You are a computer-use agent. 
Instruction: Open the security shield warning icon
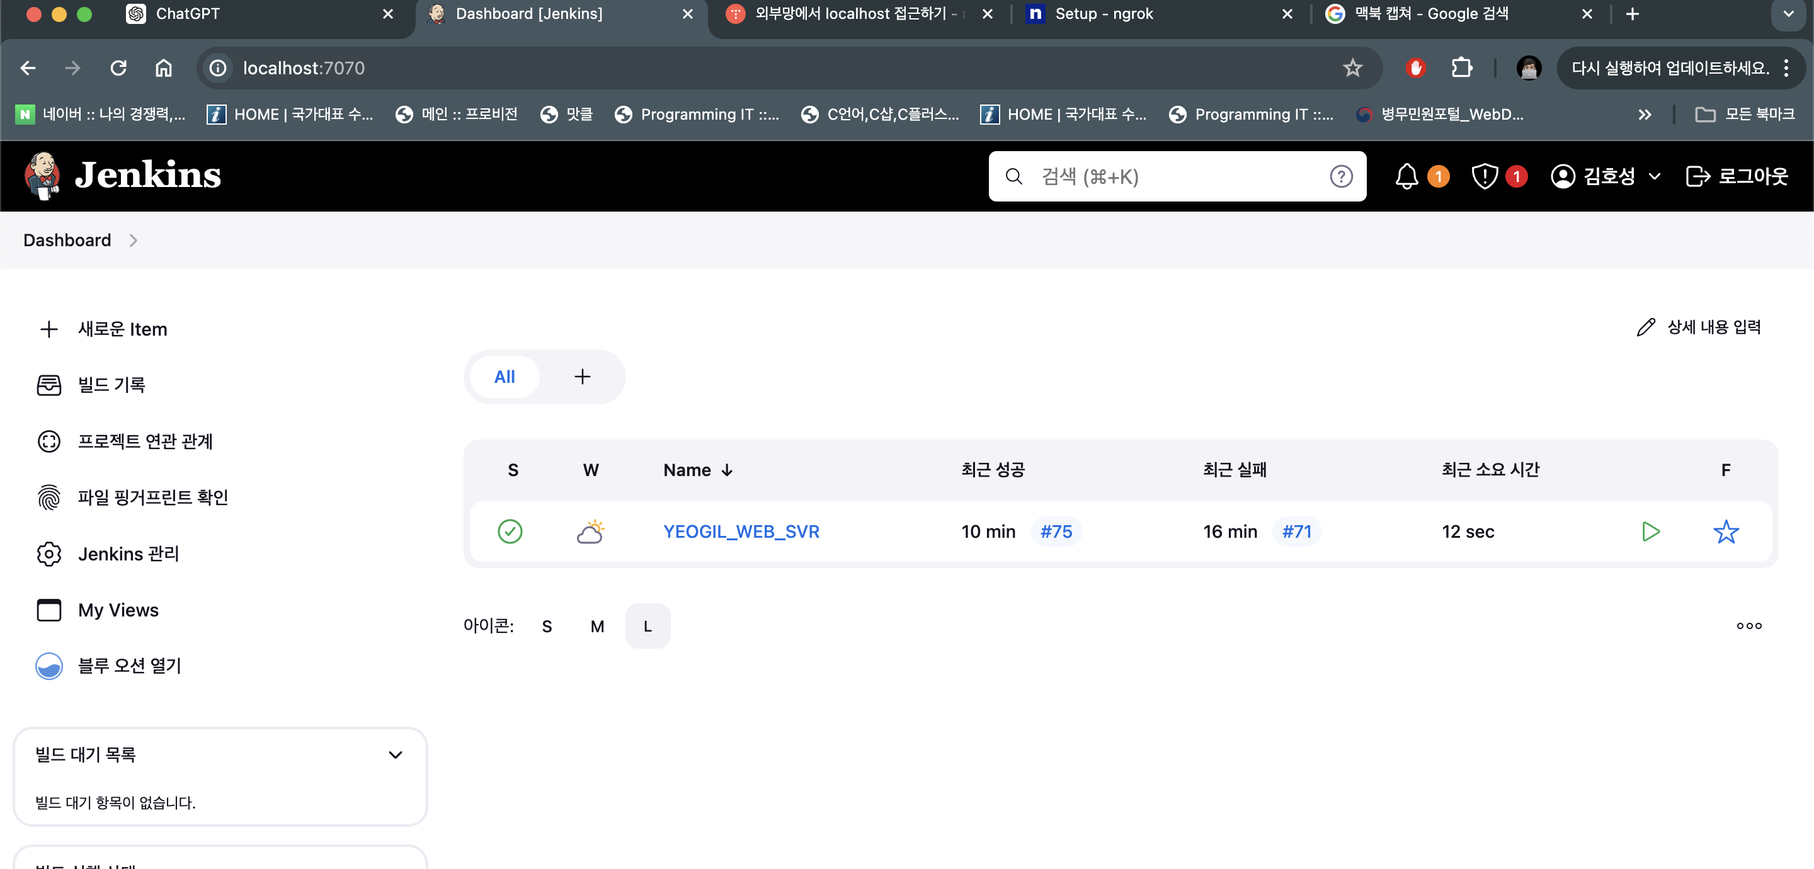1485,176
